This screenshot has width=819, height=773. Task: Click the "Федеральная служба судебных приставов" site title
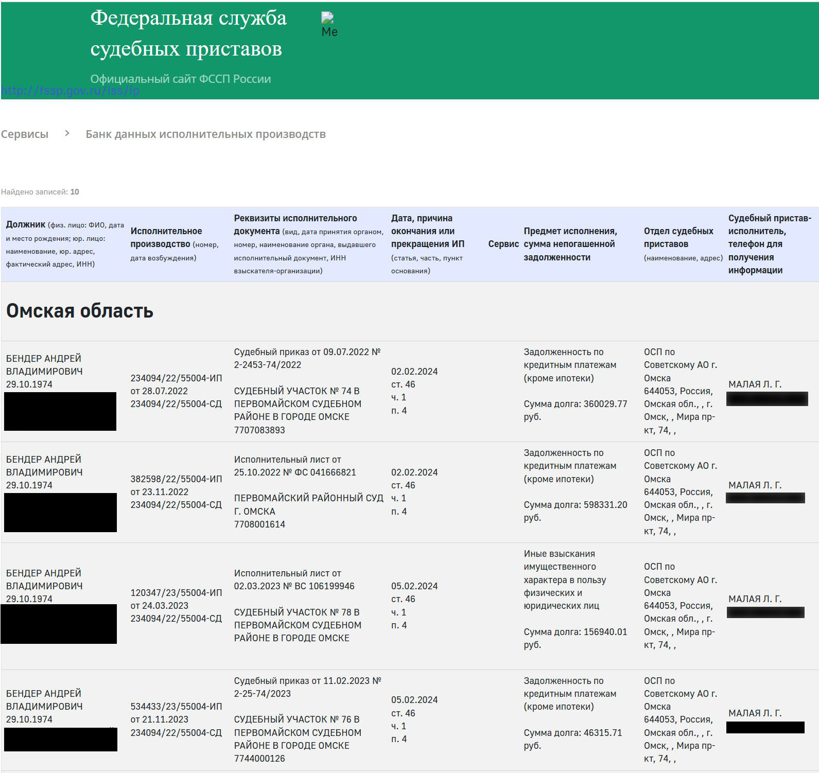click(188, 33)
